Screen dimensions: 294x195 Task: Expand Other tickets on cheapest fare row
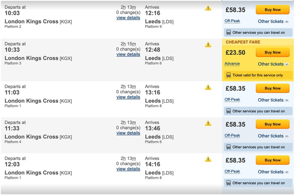coord(273,64)
